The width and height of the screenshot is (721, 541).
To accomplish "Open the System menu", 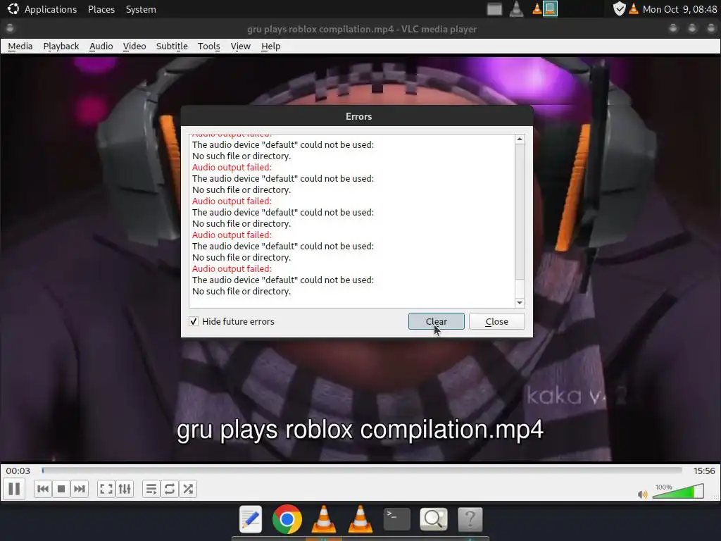I will coord(141,9).
